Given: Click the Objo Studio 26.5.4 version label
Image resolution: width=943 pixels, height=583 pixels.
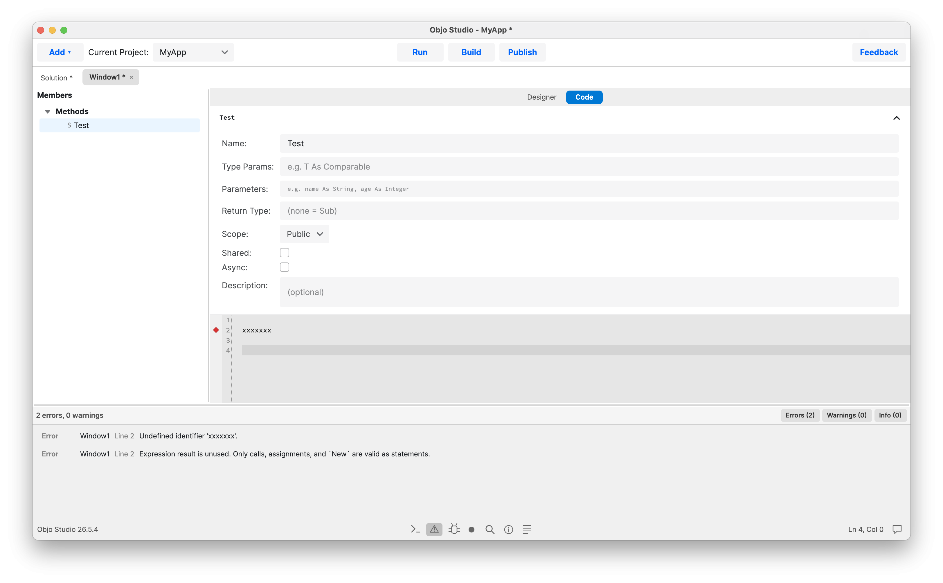Looking at the screenshot, I should pos(67,529).
